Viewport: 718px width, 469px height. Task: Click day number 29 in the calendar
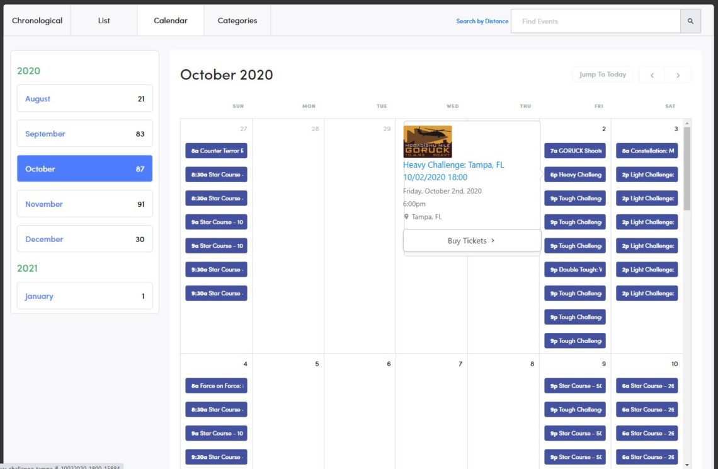click(387, 129)
